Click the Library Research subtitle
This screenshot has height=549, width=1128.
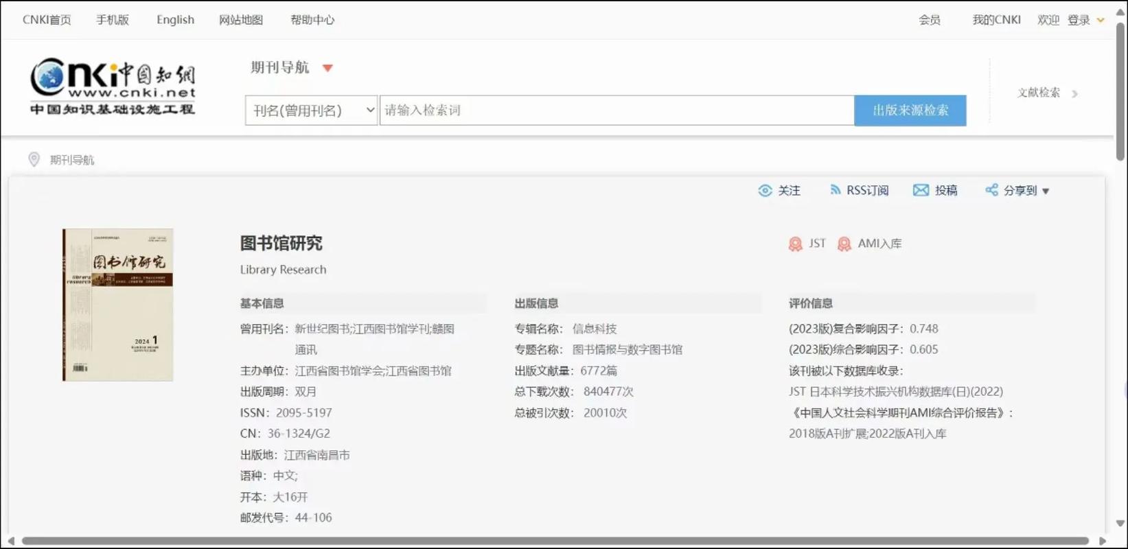pyautogui.click(x=284, y=270)
